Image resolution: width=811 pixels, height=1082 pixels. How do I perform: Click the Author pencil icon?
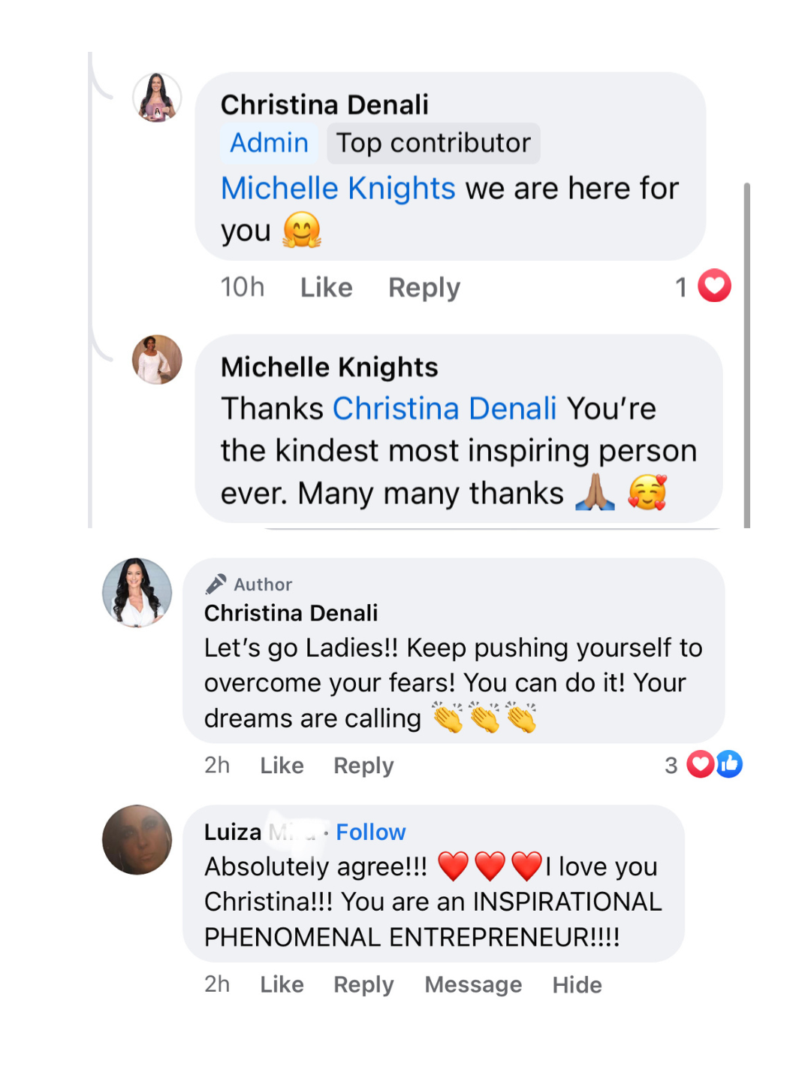[x=216, y=584]
